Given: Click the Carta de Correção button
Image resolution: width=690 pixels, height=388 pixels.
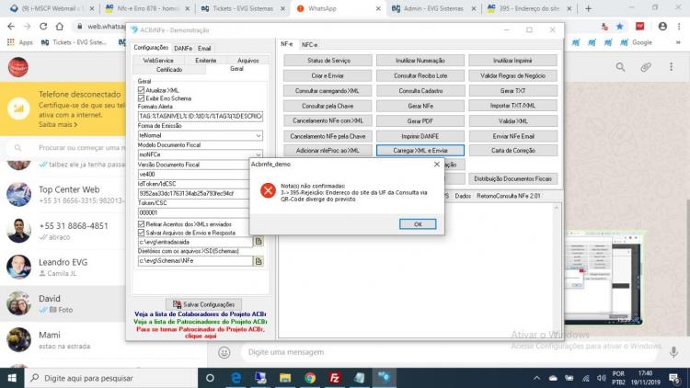Looking at the screenshot, I should pos(513,151).
